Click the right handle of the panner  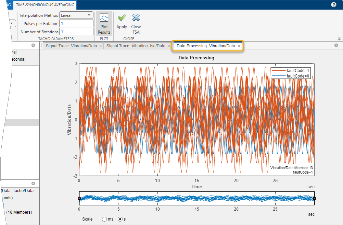[x=314, y=198]
